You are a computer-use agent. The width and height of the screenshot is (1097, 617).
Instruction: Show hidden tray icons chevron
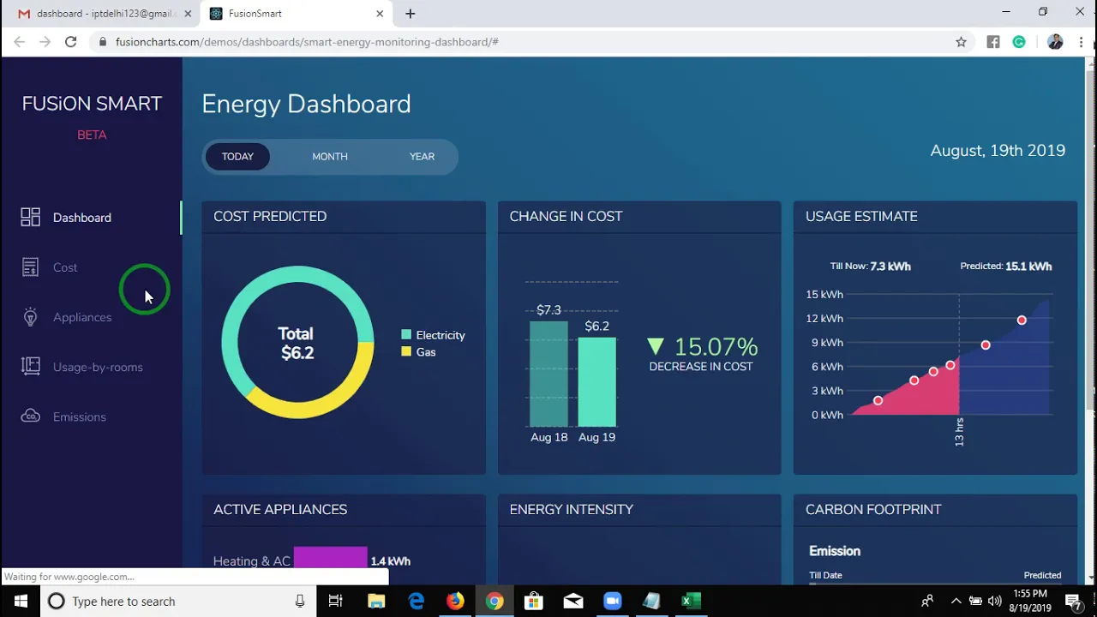pos(956,601)
